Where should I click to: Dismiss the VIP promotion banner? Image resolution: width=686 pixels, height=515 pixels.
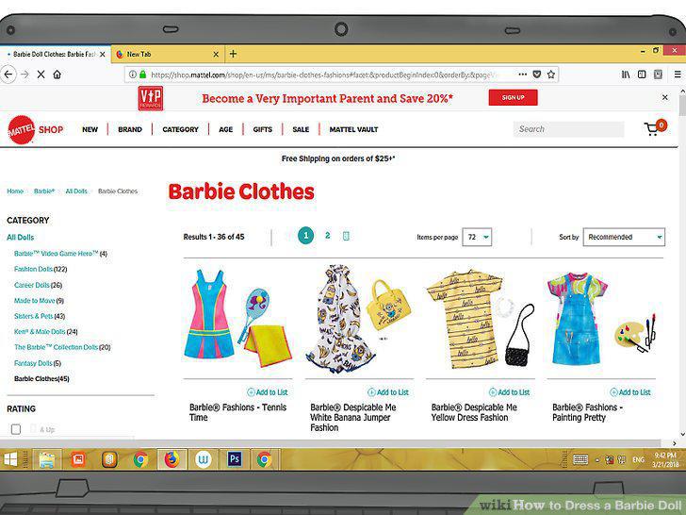pos(665,97)
